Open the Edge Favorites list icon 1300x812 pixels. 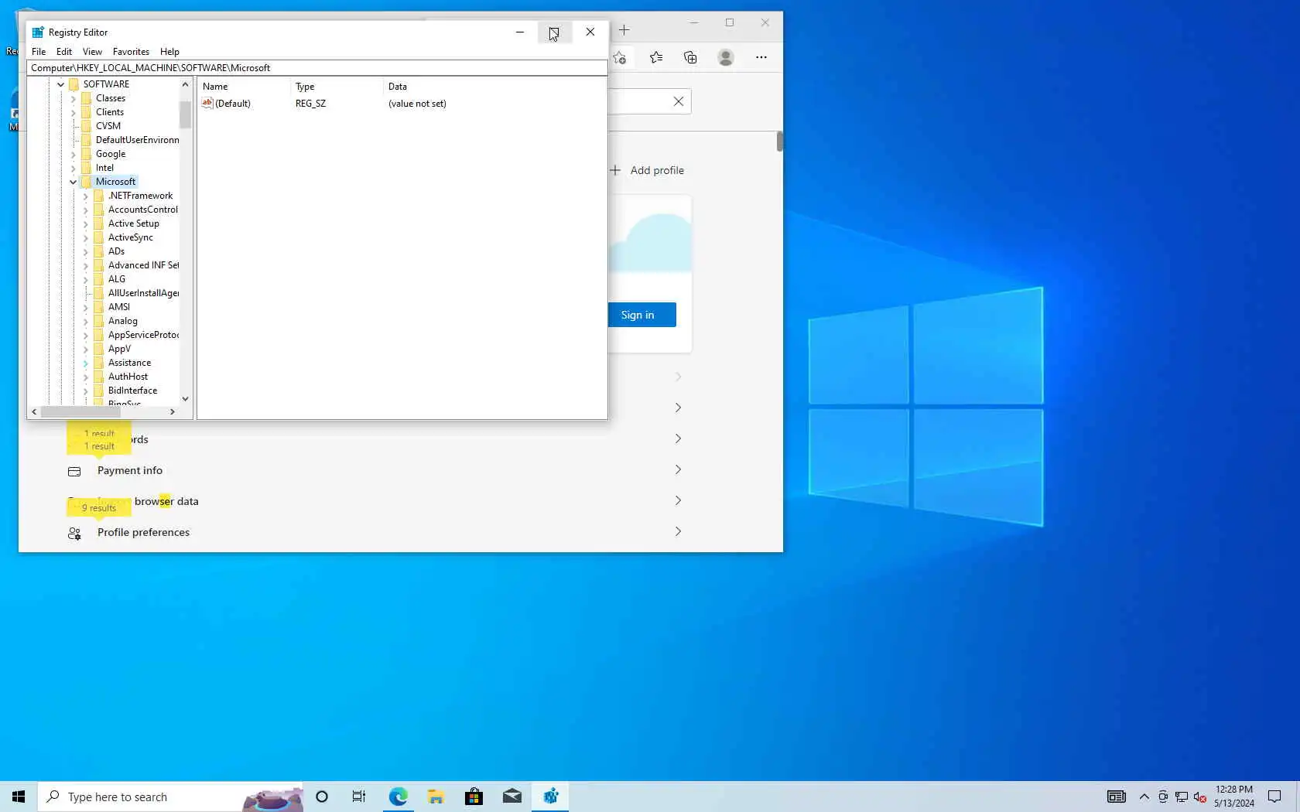coord(656,57)
